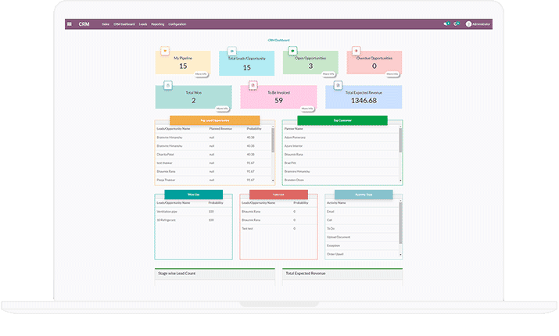Viewport: 559px width, 336px height.
Task: Open the Configuration menu
Action: point(177,24)
